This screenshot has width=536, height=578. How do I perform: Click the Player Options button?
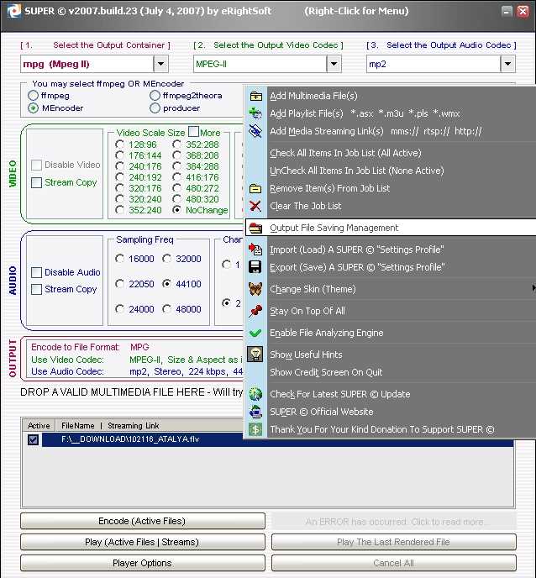[x=142, y=563]
